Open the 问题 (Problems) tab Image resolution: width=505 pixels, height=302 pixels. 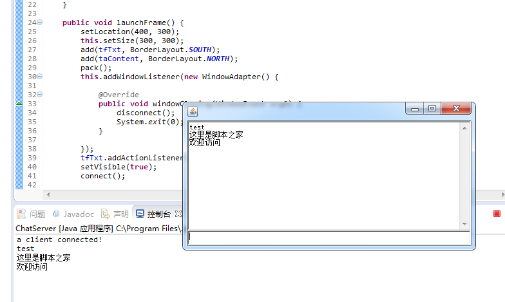pos(31,214)
